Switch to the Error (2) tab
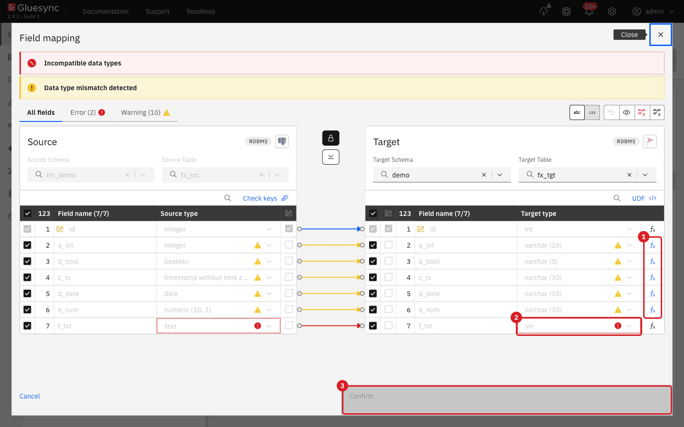The height and width of the screenshot is (427, 684). (87, 112)
